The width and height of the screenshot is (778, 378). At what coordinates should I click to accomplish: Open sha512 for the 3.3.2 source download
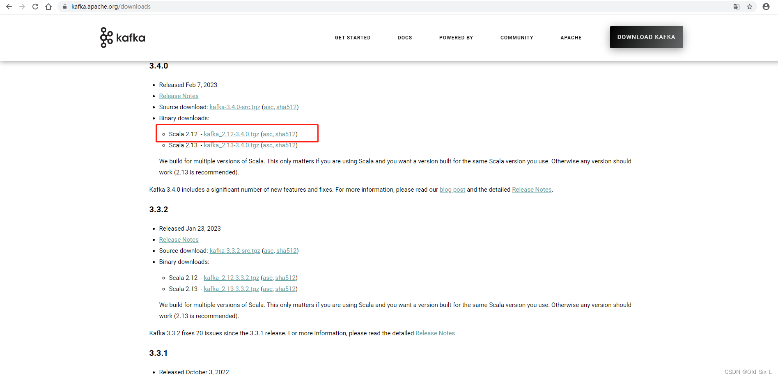pos(287,251)
